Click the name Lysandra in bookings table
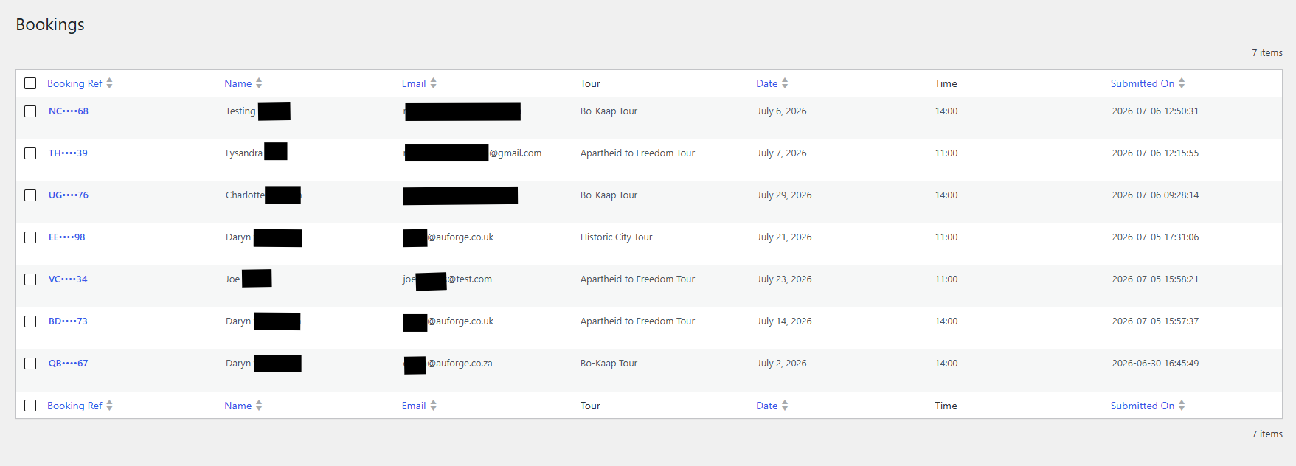The width and height of the screenshot is (1296, 466). tap(244, 153)
